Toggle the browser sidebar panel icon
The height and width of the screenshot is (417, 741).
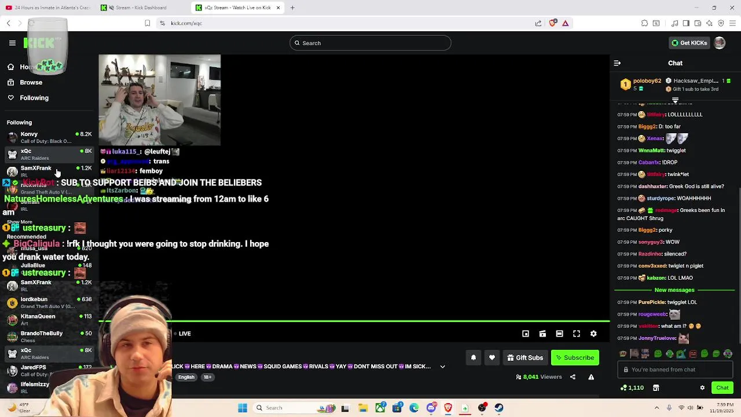[x=686, y=23]
